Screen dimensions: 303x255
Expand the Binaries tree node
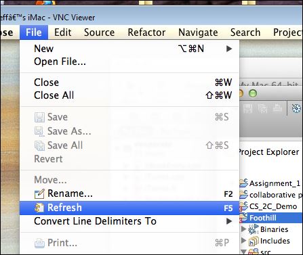243,229
